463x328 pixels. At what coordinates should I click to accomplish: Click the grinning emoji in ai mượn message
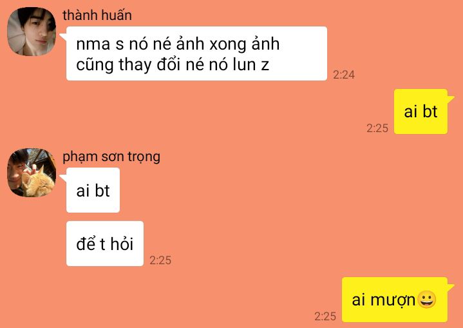427,300
